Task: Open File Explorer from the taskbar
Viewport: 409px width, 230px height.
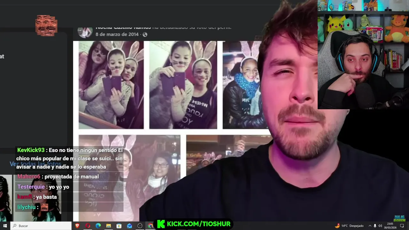Action: click(x=109, y=226)
